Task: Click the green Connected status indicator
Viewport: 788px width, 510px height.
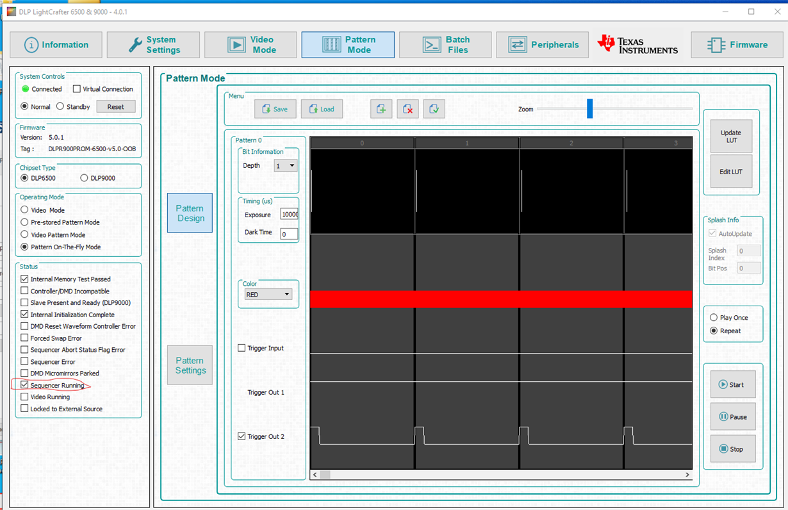Action: click(x=26, y=89)
